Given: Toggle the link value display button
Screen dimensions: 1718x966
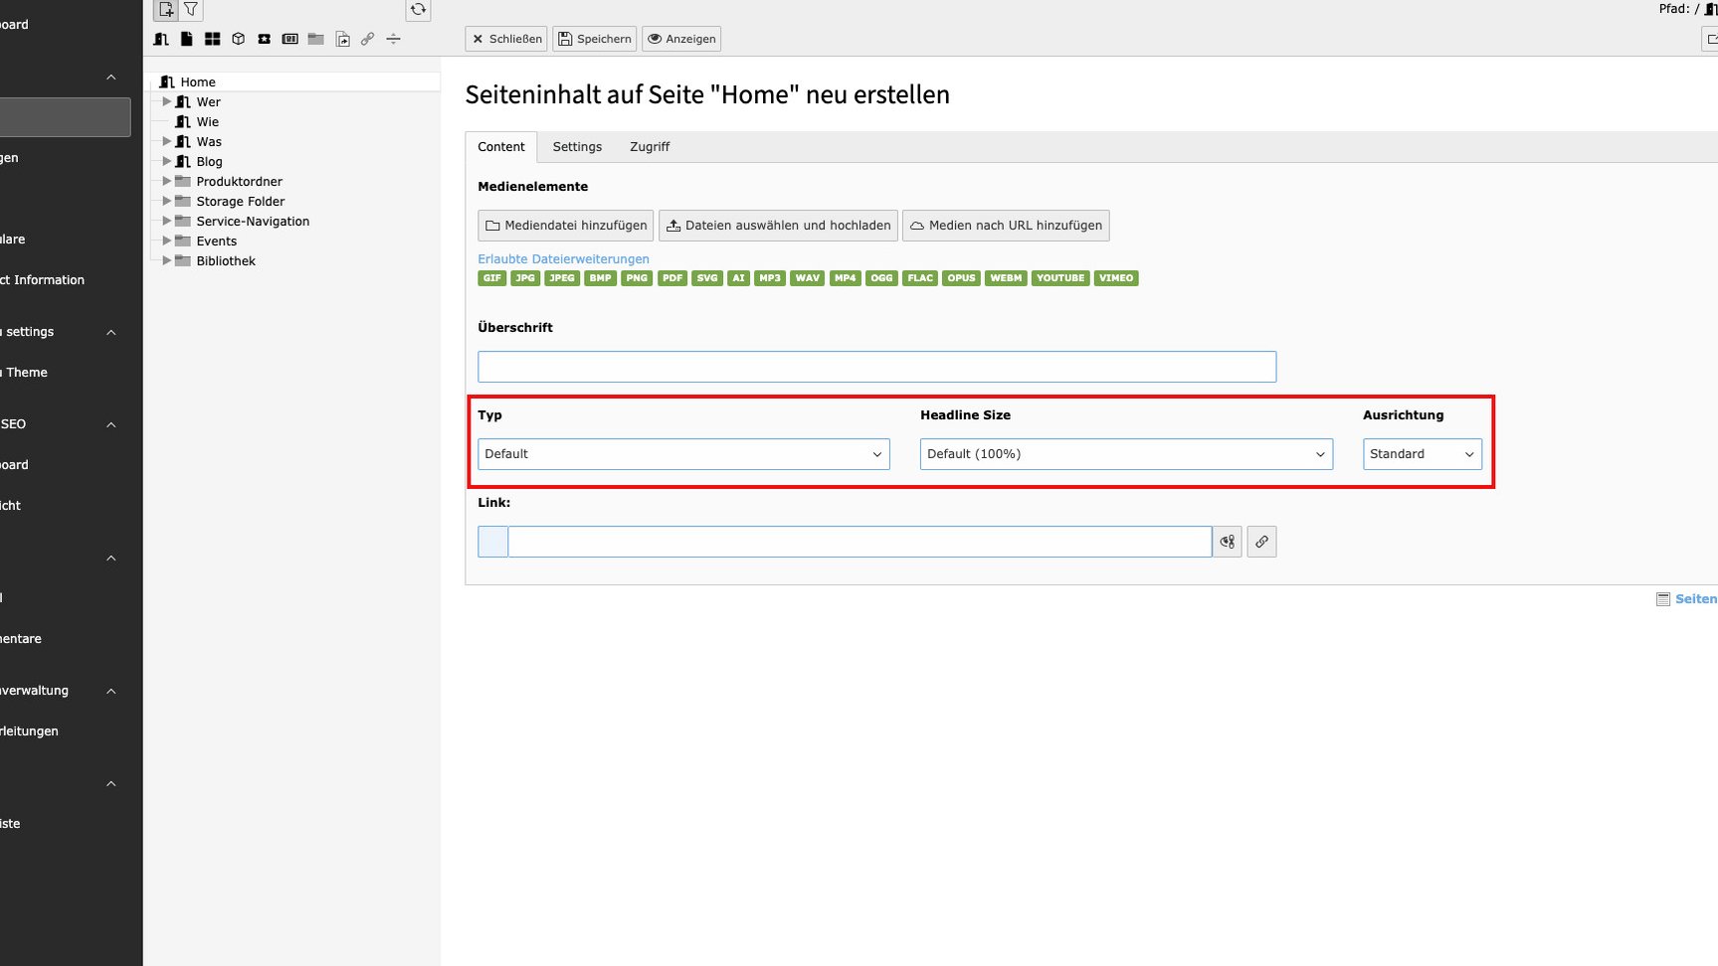Looking at the screenshot, I should tap(1228, 542).
